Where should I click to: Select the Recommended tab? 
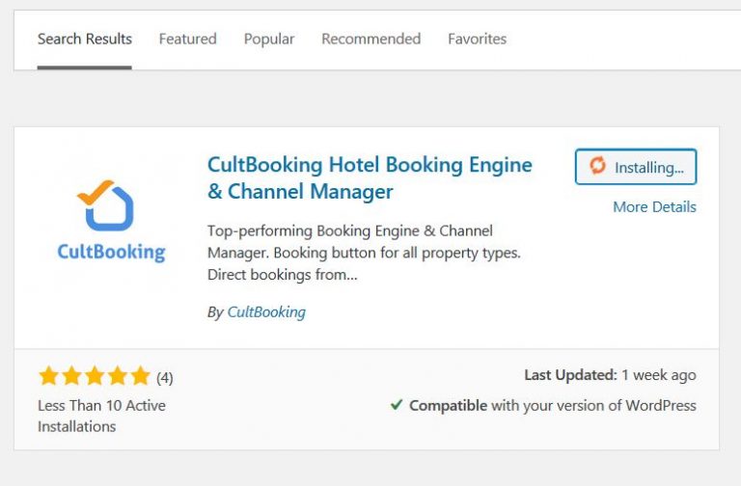[370, 40]
